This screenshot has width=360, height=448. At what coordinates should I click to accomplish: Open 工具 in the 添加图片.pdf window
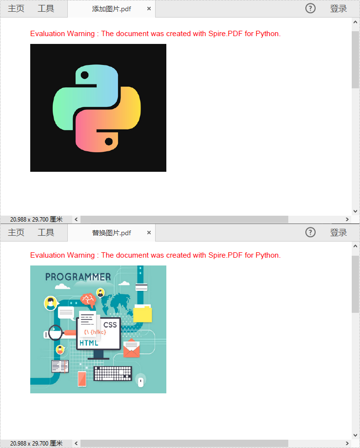coord(46,8)
